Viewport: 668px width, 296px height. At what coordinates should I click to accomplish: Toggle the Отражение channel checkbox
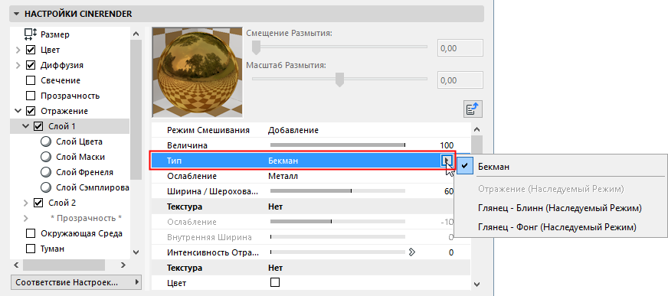click(x=31, y=111)
